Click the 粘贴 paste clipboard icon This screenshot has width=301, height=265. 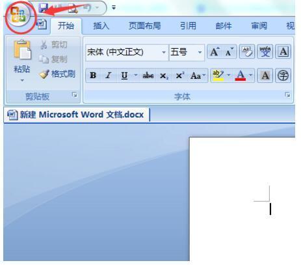[x=22, y=50]
